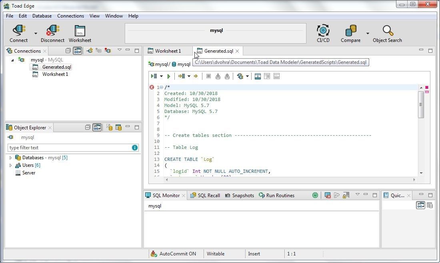Open the CI/CD tool

click(x=323, y=34)
